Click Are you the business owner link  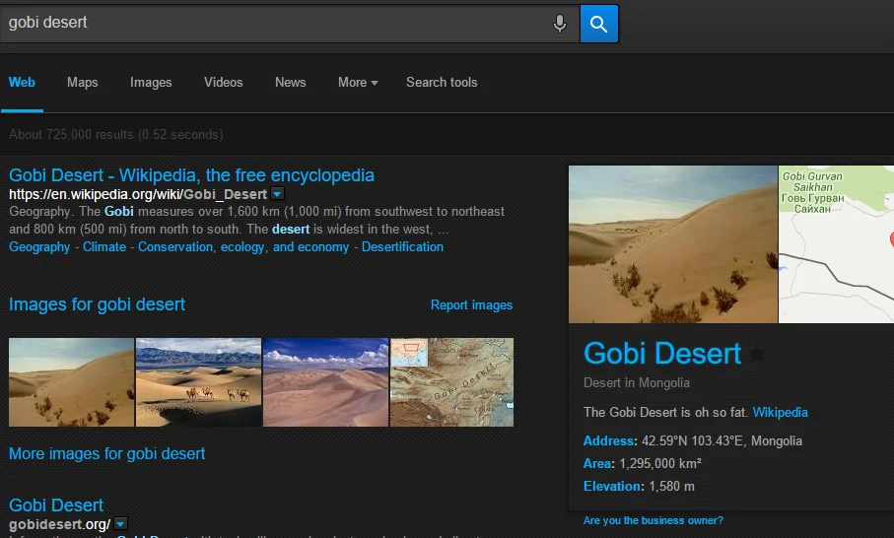click(x=653, y=521)
